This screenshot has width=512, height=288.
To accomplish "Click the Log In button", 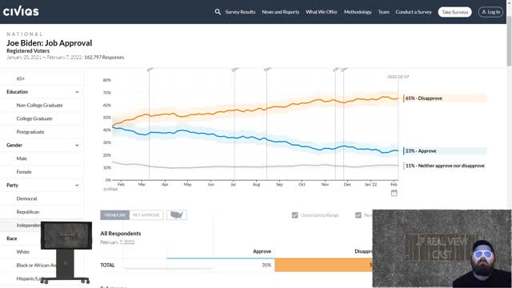I will pyautogui.click(x=490, y=12).
